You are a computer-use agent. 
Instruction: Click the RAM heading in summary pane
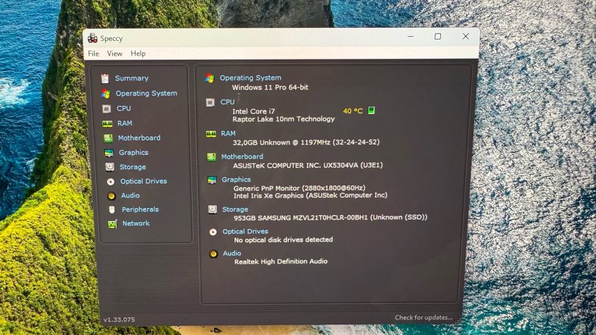click(x=228, y=133)
